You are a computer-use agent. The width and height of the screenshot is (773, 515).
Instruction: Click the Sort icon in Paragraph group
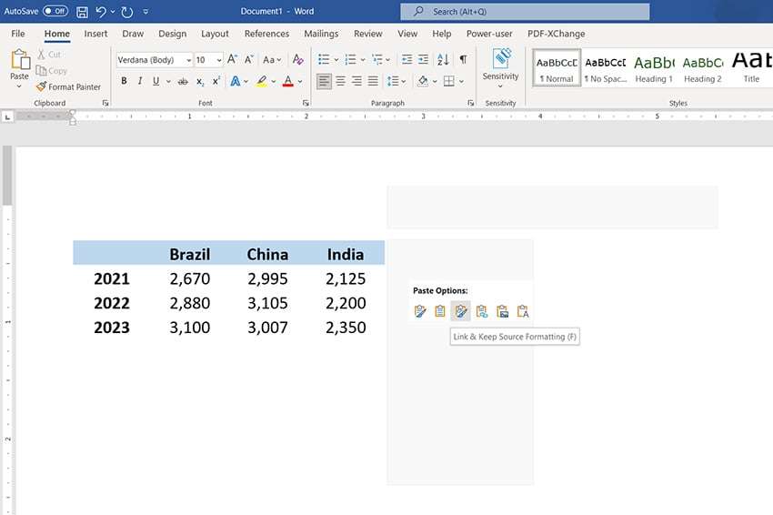[x=443, y=60]
